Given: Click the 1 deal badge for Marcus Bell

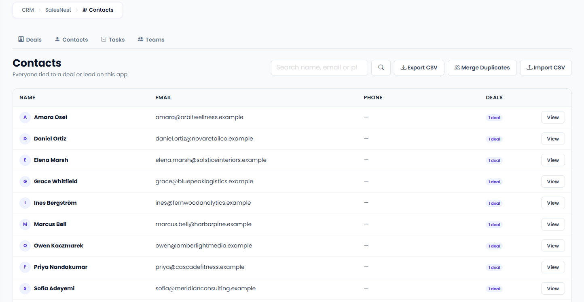Looking at the screenshot, I should pyautogui.click(x=494, y=225).
